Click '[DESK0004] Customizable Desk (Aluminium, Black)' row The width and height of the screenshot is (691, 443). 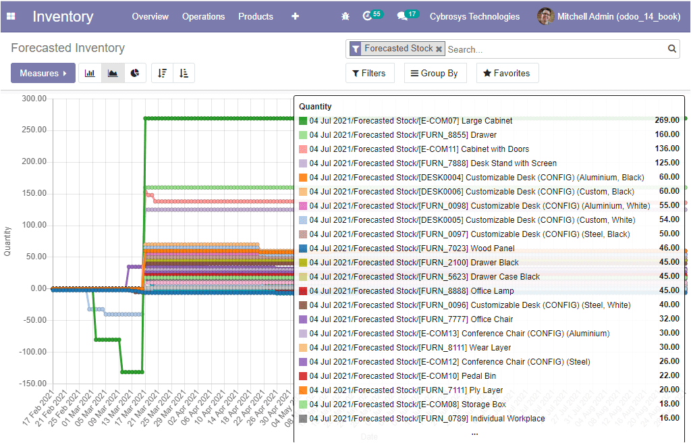pos(489,177)
